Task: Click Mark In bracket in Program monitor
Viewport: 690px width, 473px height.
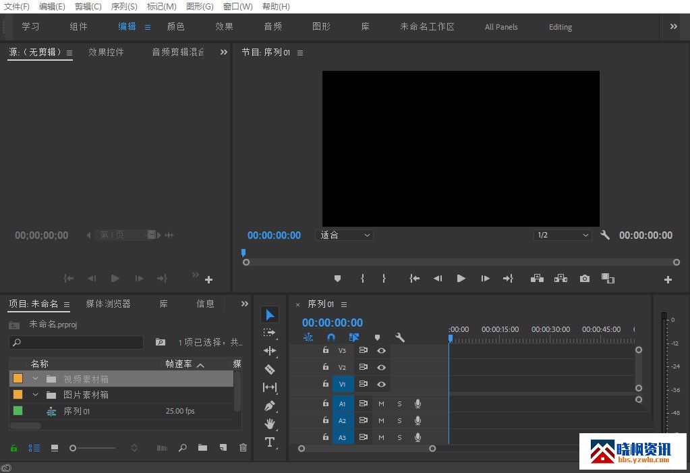Action: pos(362,279)
